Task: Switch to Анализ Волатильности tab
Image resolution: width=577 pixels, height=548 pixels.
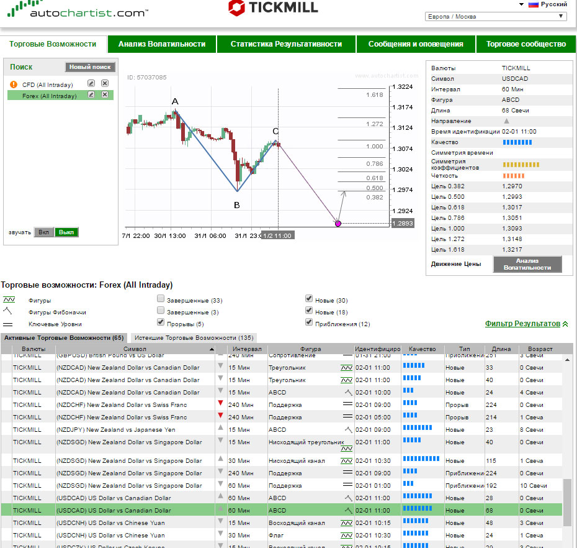Action: (162, 44)
